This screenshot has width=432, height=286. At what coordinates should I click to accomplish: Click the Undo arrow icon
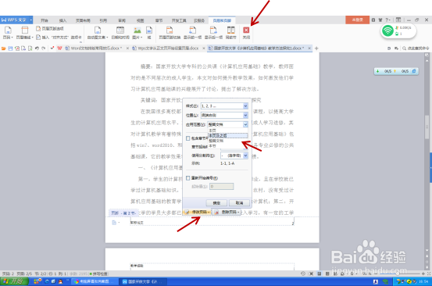tap(37, 48)
